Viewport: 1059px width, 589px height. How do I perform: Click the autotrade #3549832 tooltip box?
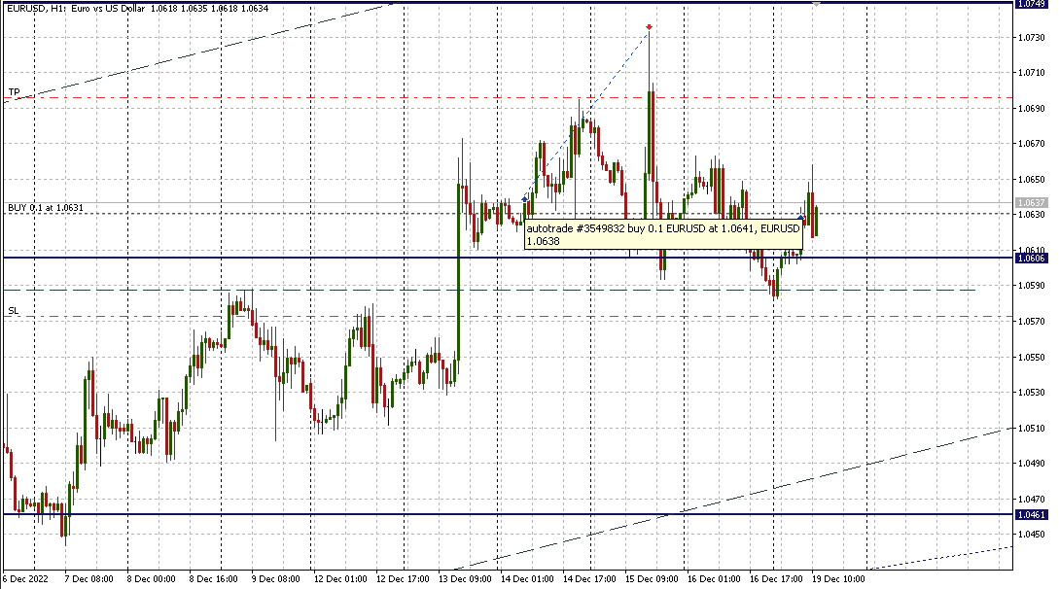661,234
